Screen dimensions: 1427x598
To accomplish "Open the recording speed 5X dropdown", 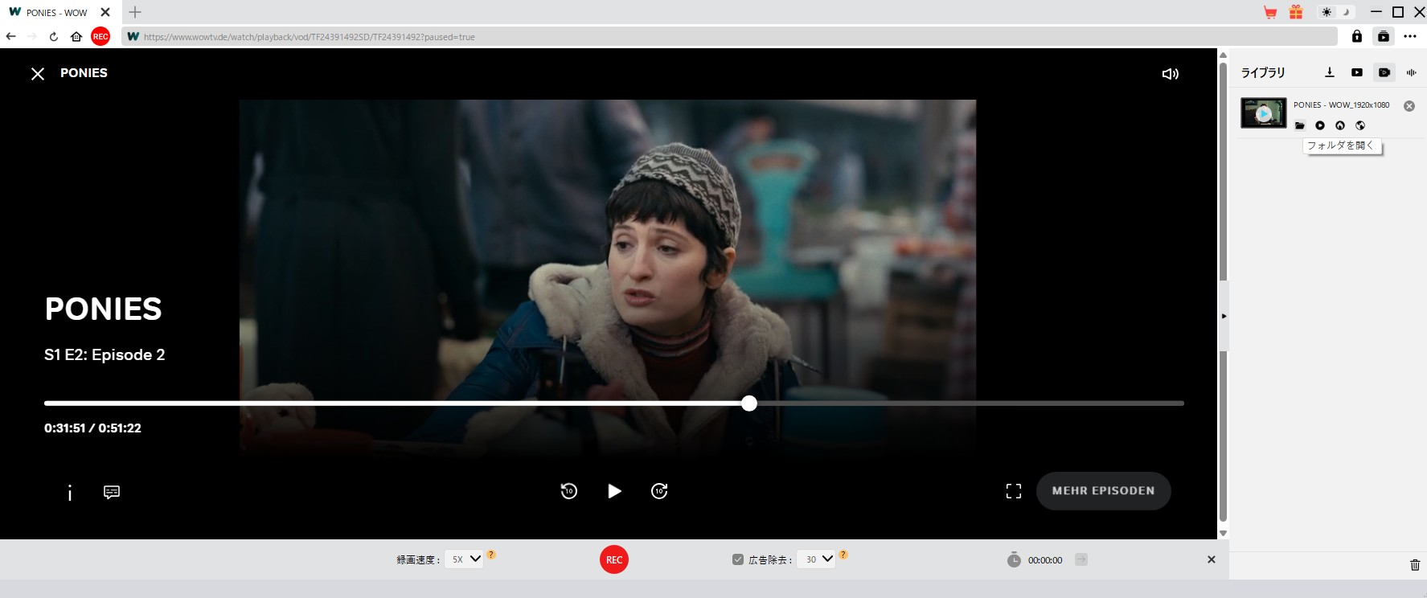I will pyautogui.click(x=464, y=559).
